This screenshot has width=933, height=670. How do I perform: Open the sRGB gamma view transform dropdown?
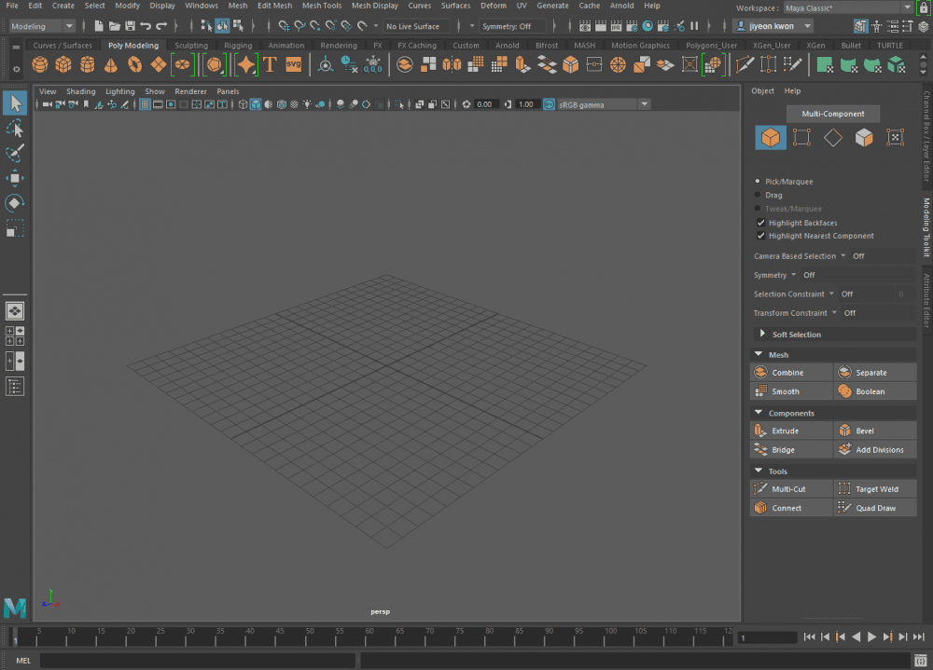[604, 104]
